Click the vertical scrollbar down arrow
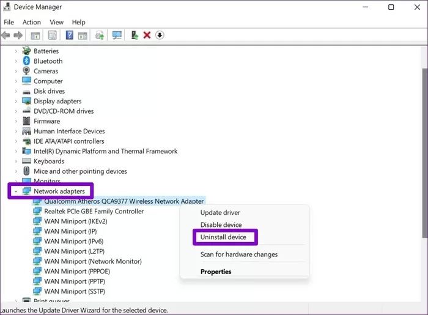Viewport: 428px width, 315px height. (424, 301)
